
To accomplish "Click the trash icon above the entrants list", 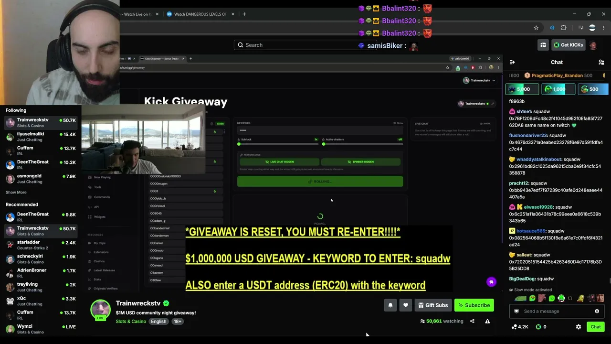I will point(211,124).
